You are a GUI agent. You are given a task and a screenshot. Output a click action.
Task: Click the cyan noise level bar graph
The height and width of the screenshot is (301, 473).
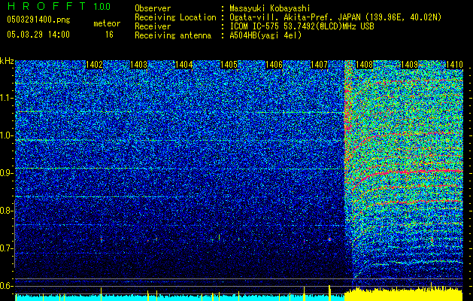point(180,297)
